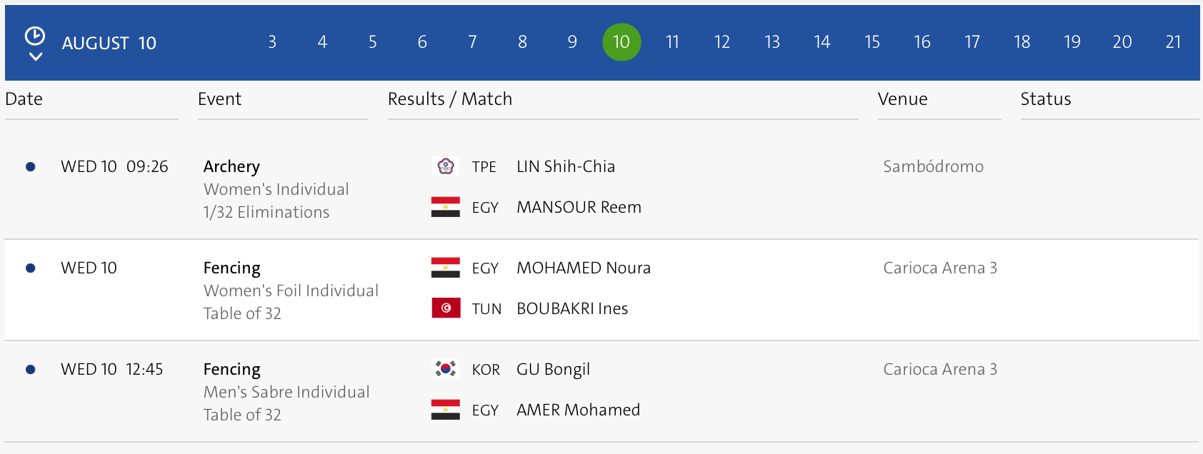
Task: Sort by Event column header
Action: 220,99
